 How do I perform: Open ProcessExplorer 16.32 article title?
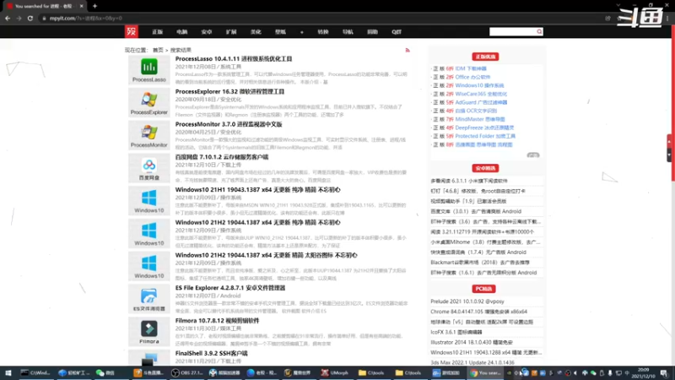(x=229, y=92)
